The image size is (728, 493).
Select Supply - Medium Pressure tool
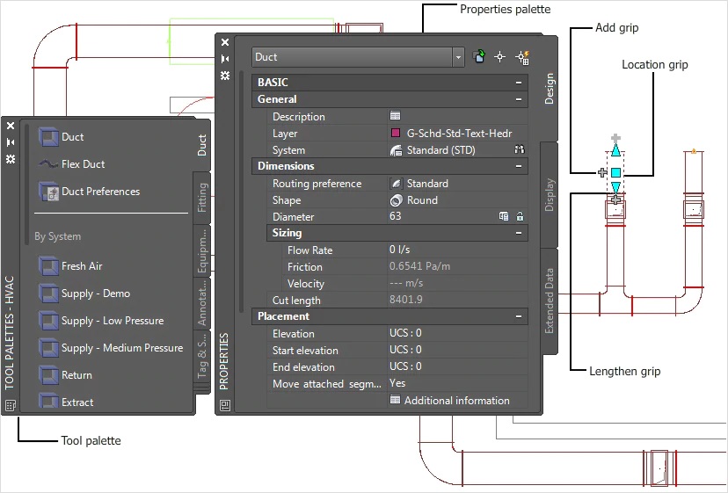point(121,348)
